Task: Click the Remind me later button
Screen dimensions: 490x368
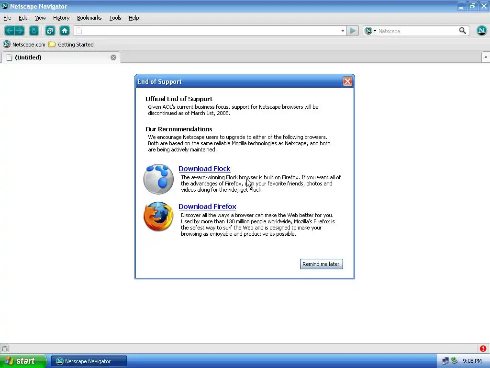Action: click(321, 264)
